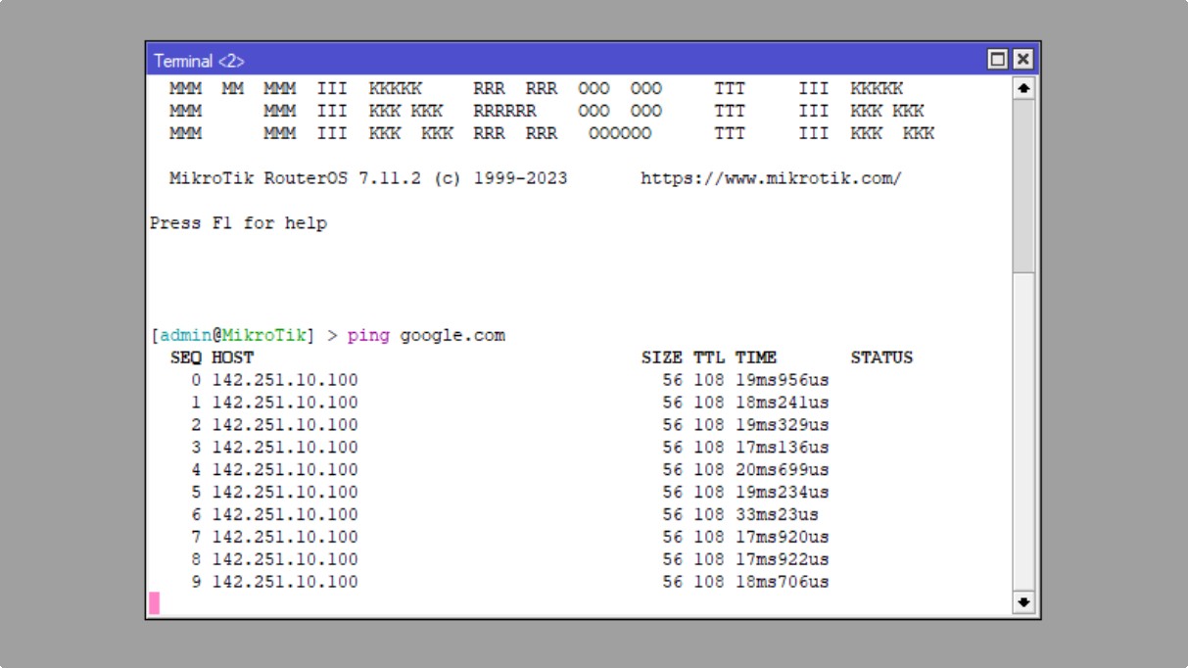Click the 33ms23us time value
Viewport: 1188px width, 668px height.
tap(777, 514)
